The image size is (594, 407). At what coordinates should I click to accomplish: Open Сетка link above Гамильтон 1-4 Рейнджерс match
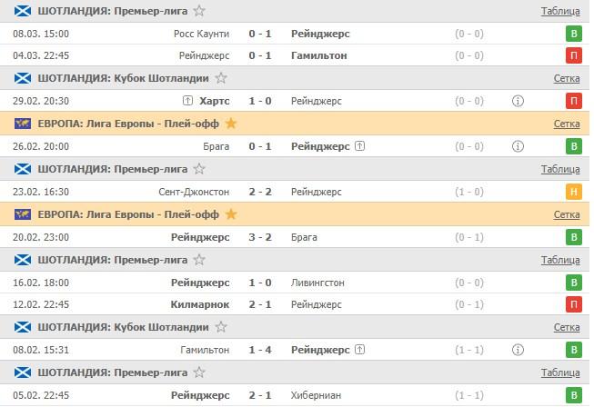pos(566,327)
